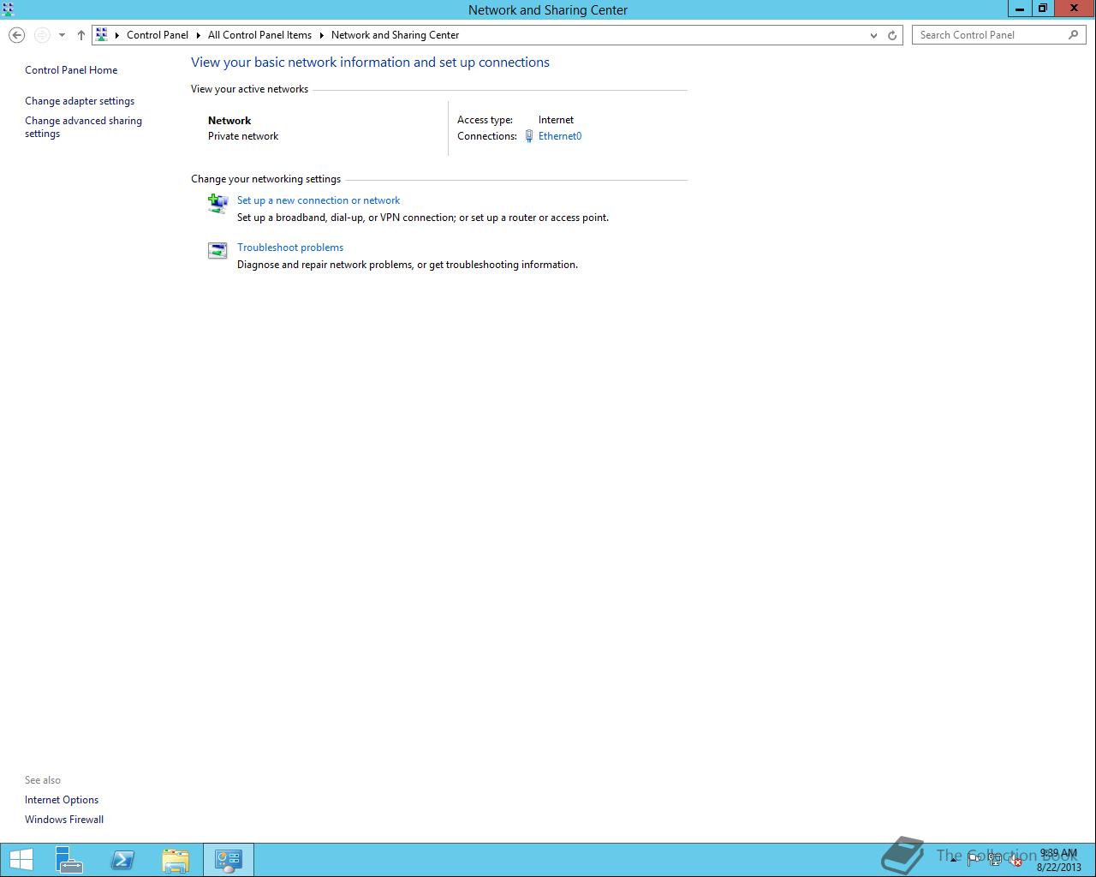Open Change adapter settings
This screenshot has height=877, width=1096.
click(x=80, y=101)
